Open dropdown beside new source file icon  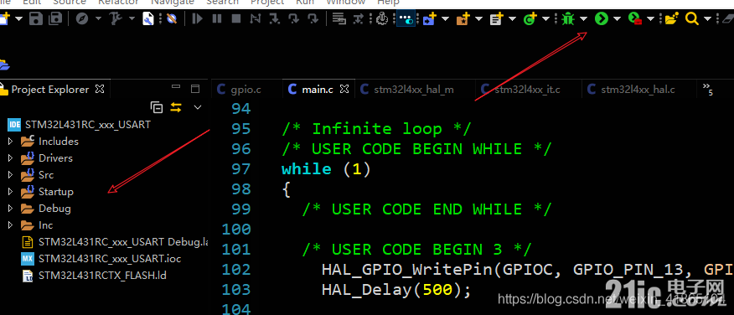pyautogui.click(x=512, y=18)
